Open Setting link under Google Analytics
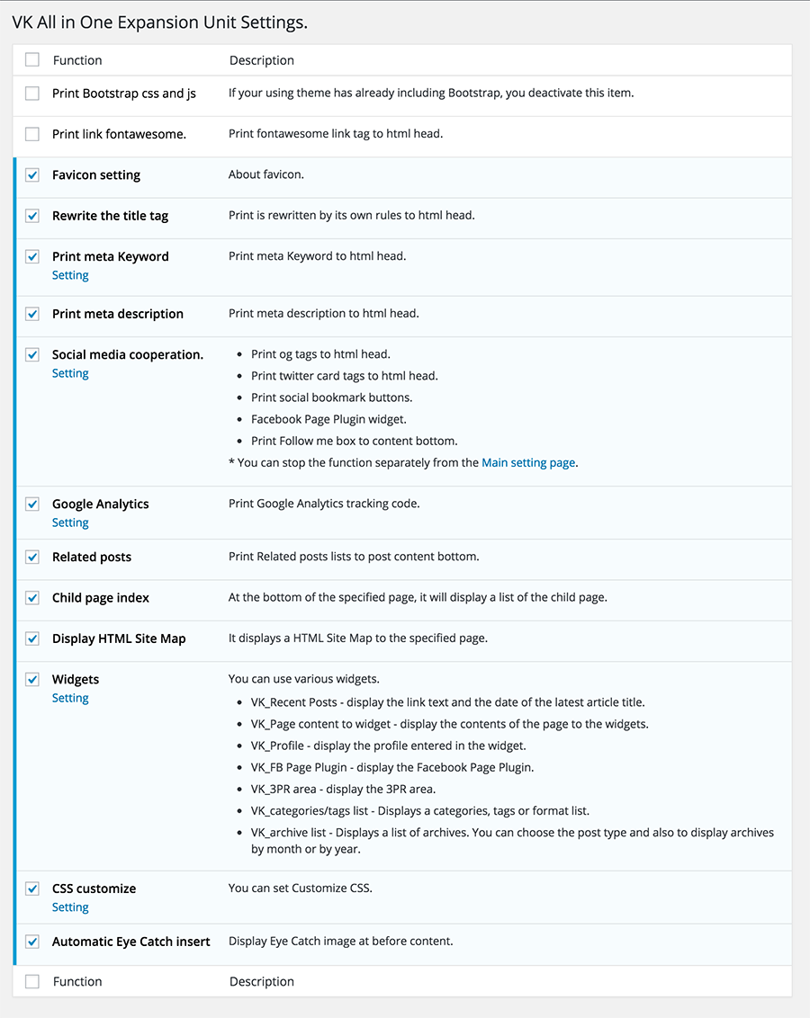The image size is (810, 1018). point(70,523)
